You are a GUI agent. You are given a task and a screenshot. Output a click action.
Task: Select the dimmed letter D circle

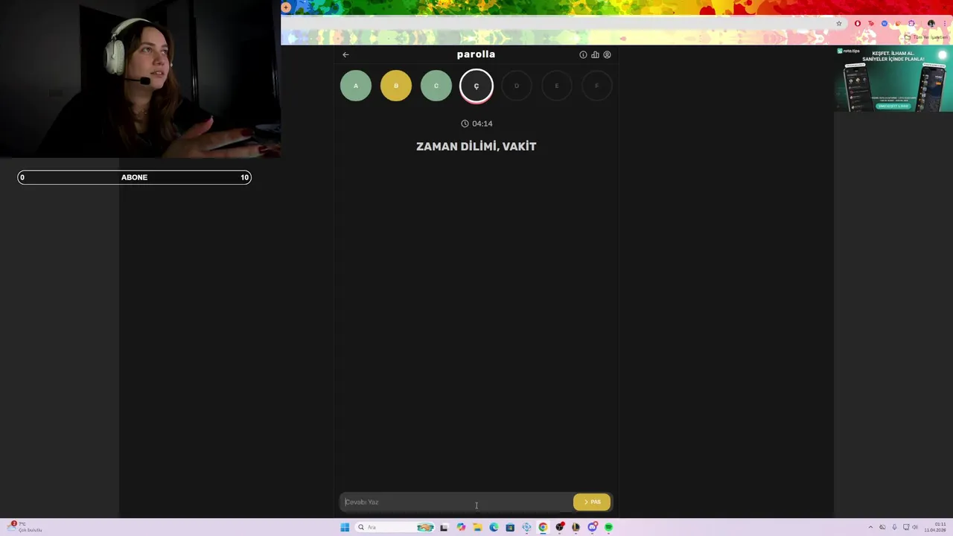coord(517,86)
